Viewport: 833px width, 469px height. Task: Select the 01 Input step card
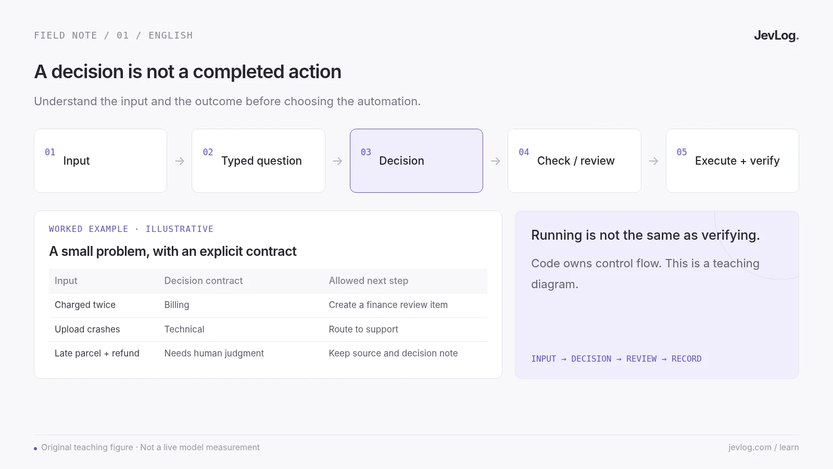(x=100, y=161)
